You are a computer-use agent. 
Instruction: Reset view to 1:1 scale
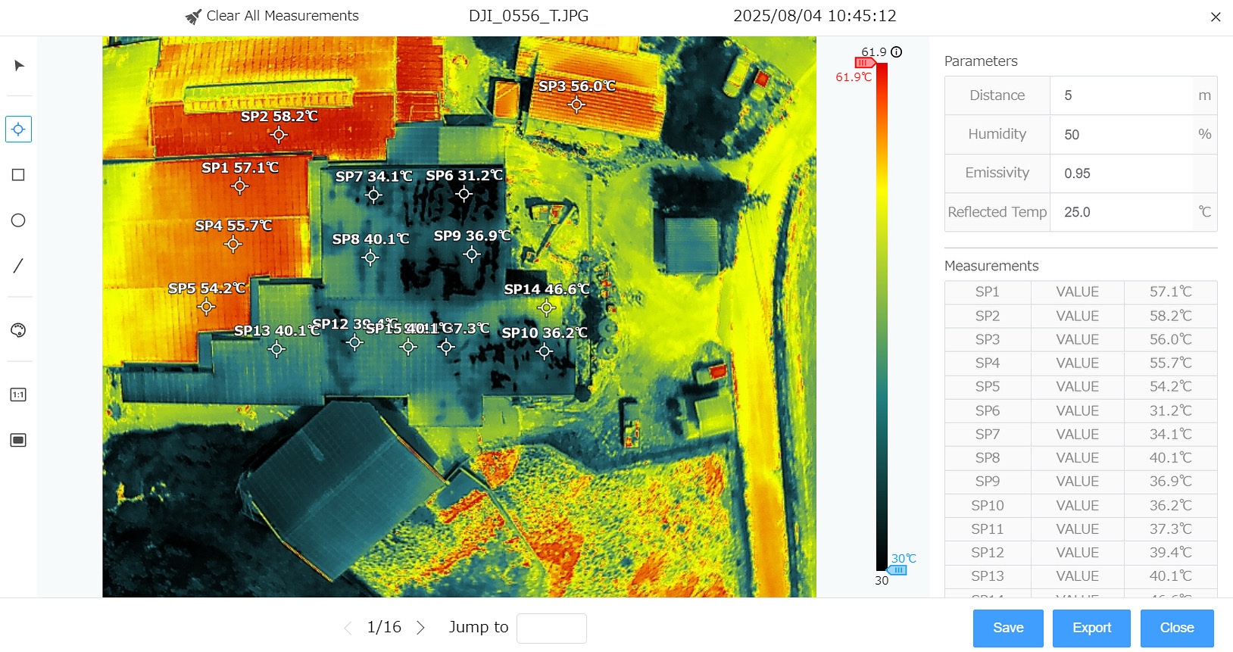tap(18, 395)
